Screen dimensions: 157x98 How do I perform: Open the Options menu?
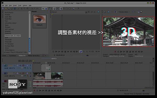coord(25,5)
